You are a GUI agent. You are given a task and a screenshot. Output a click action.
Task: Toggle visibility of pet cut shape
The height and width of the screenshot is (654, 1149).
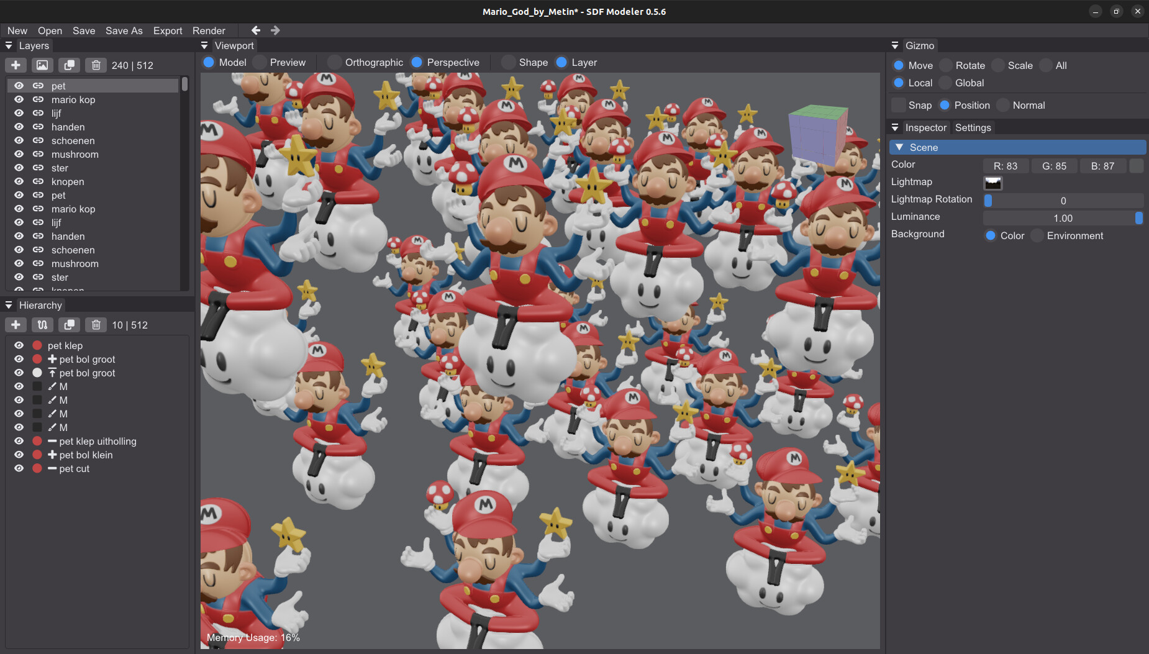point(19,468)
